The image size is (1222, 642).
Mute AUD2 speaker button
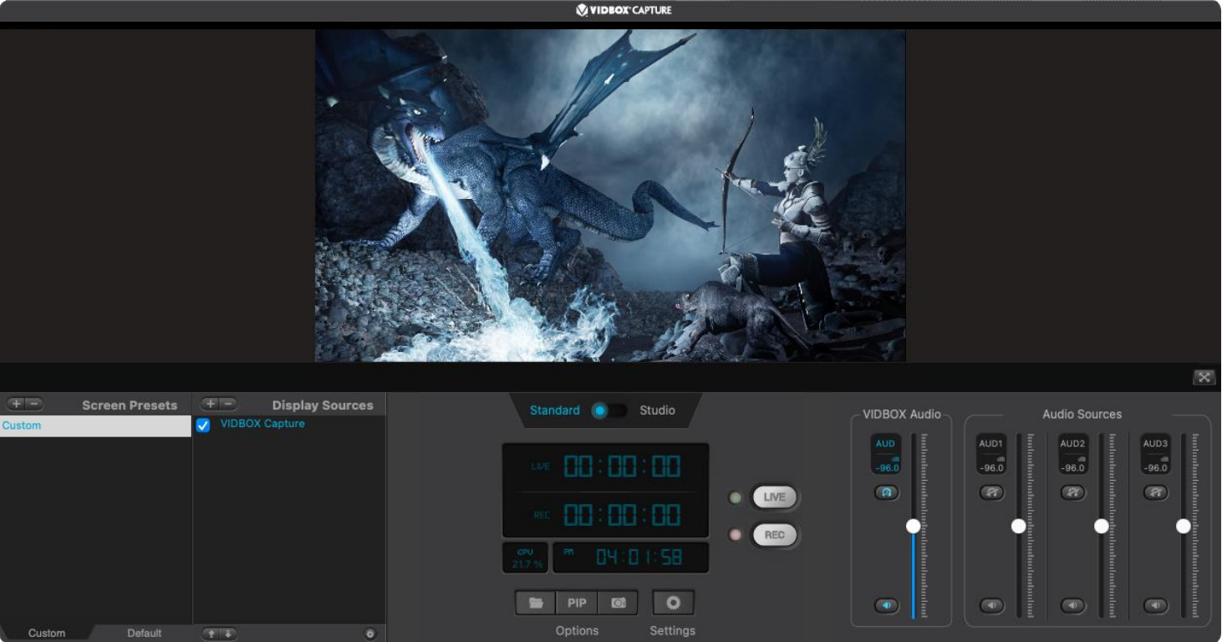1073,605
